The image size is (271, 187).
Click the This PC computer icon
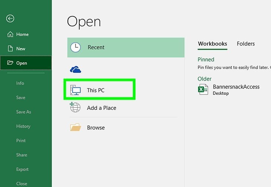[76, 90]
